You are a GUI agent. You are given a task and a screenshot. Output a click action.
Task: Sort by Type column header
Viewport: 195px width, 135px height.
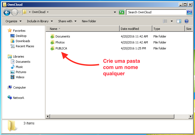pyautogui.click(x=169, y=29)
